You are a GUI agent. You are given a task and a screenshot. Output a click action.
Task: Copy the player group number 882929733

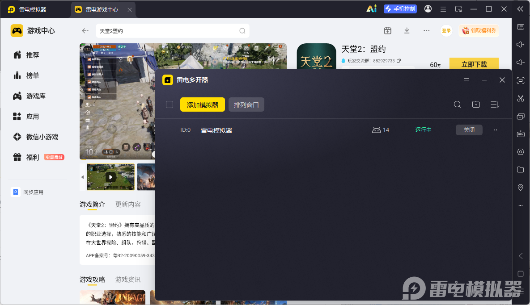[399, 61]
